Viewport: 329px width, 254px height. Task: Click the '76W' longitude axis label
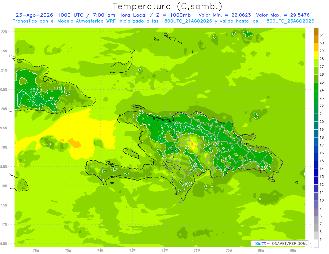point(36,250)
